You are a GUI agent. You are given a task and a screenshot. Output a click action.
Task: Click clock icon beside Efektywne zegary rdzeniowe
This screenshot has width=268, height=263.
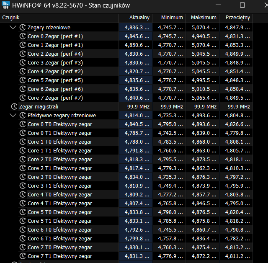23,116
